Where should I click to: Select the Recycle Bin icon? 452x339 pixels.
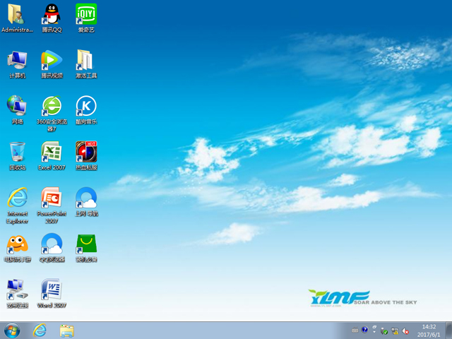coord(17,152)
